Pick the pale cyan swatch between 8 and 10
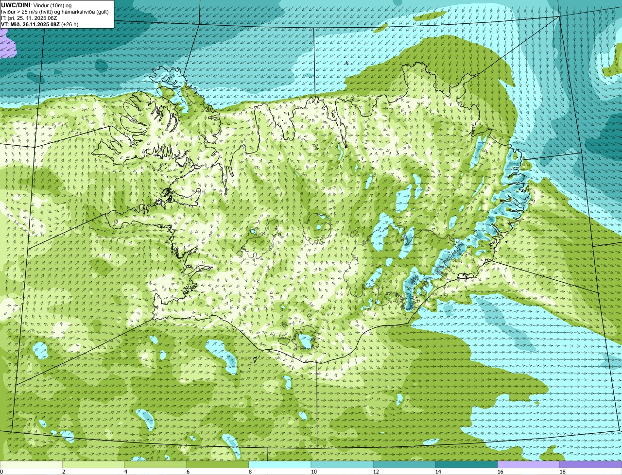This screenshot has height=475, width=622. point(280,464)
